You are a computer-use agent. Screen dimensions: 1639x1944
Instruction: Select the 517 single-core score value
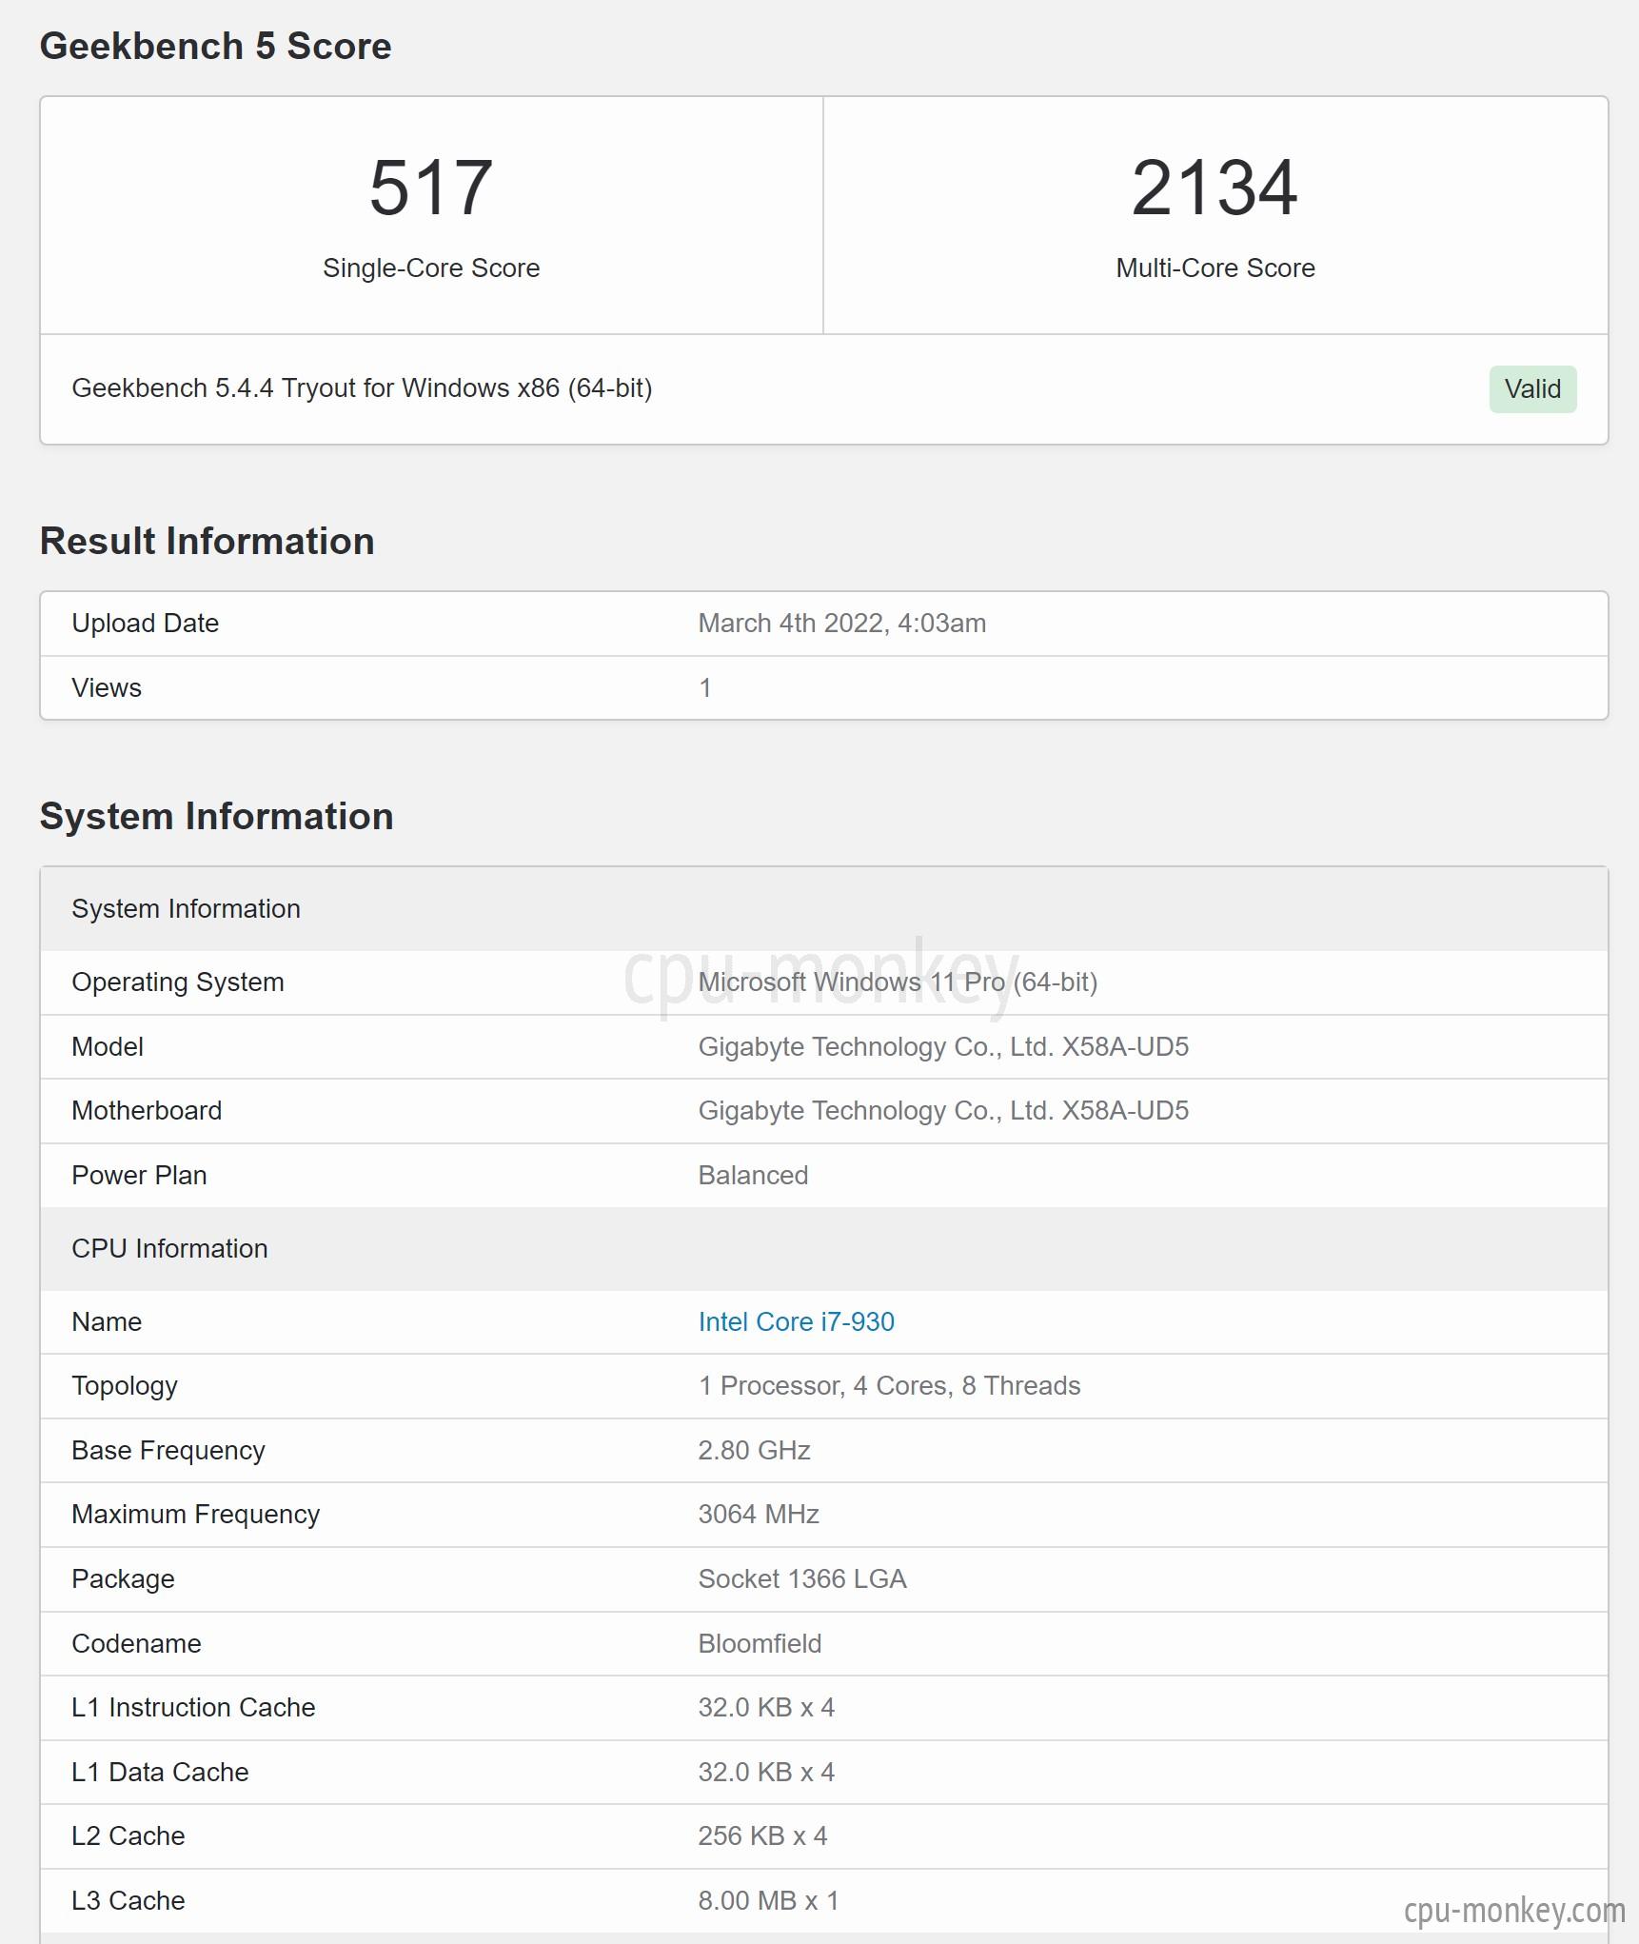[x=431, y=188]
